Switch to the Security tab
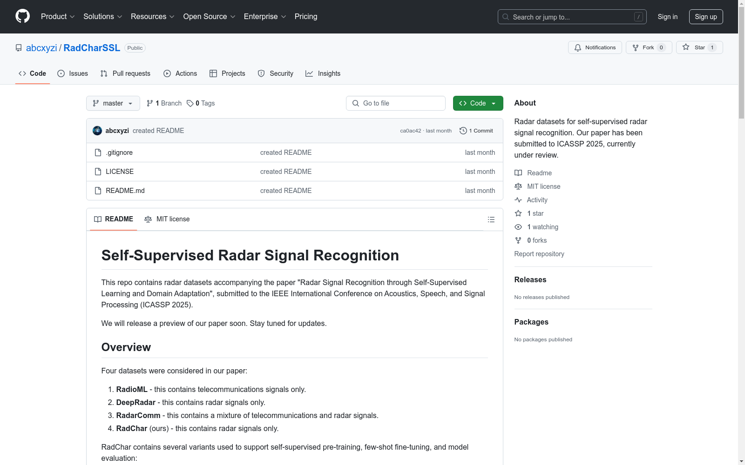This screenshot has height=465, width=745. (276, 73)
